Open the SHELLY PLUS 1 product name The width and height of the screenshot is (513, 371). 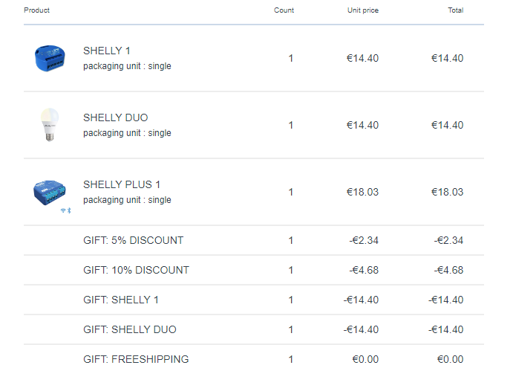122,184
